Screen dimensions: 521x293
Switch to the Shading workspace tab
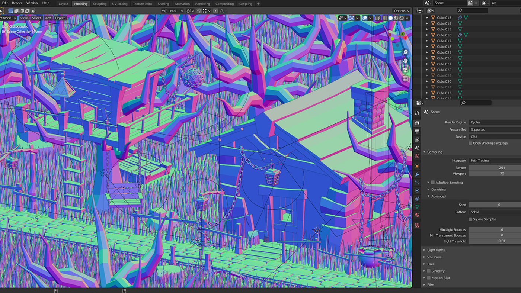pyautogui.click(x=163, y=4)
